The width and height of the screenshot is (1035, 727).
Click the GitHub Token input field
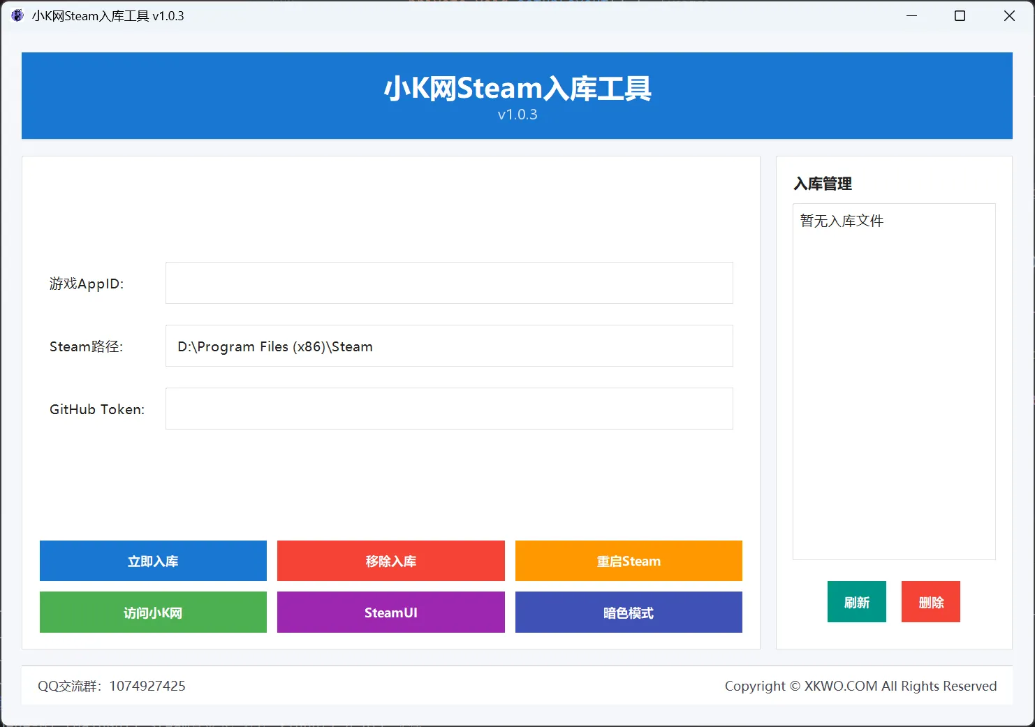(449, 409)
